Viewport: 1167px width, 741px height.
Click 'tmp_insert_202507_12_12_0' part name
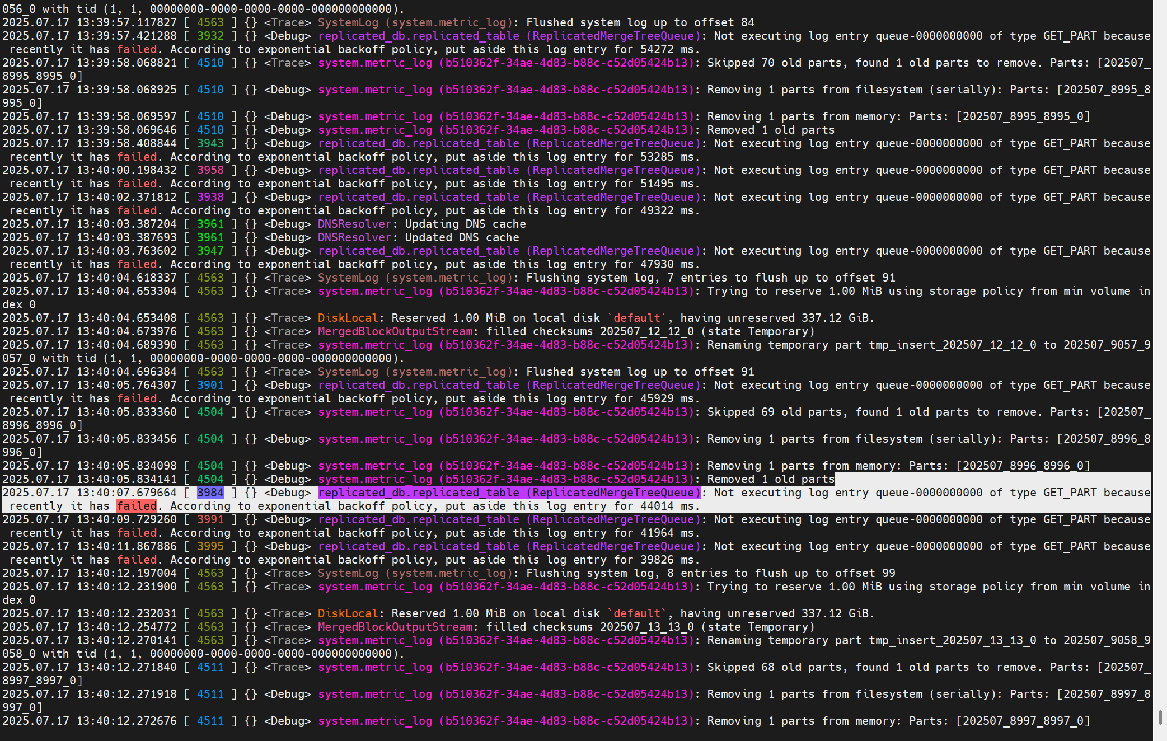tap(953, 345)
